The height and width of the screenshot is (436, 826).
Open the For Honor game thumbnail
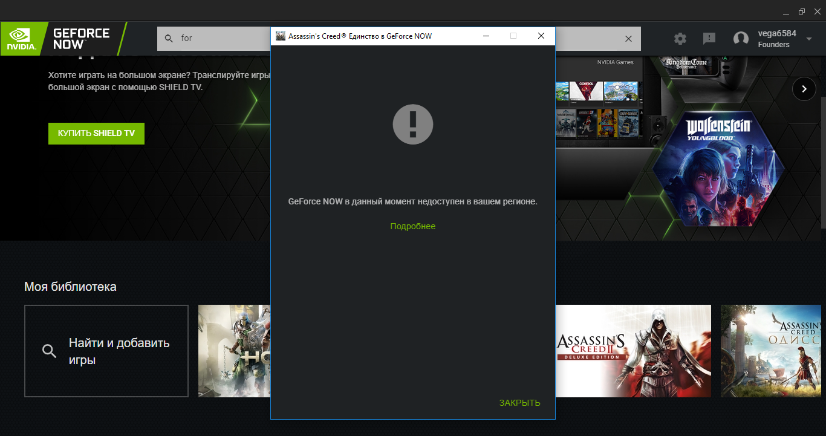coord(234,351)
